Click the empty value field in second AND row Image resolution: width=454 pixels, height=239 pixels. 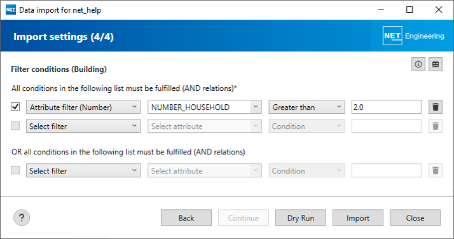tap(387, 126)
